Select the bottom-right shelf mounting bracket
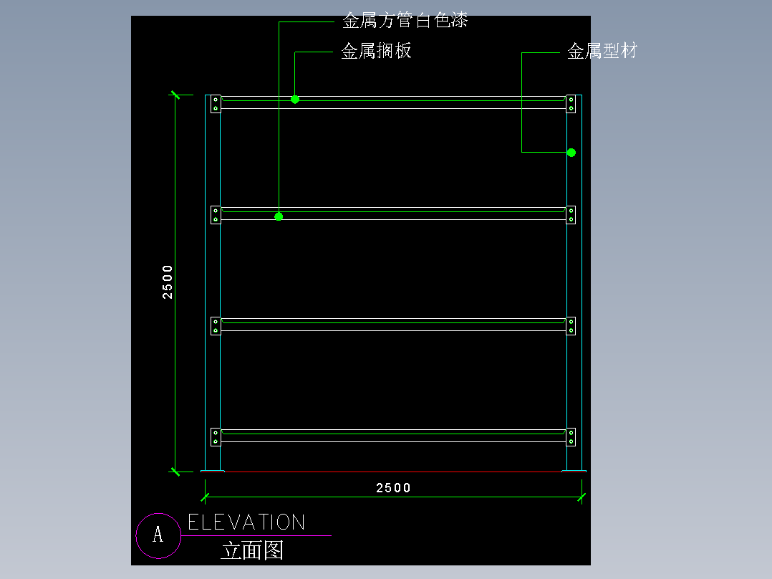 pyautogui.click(x=571, y=437)
